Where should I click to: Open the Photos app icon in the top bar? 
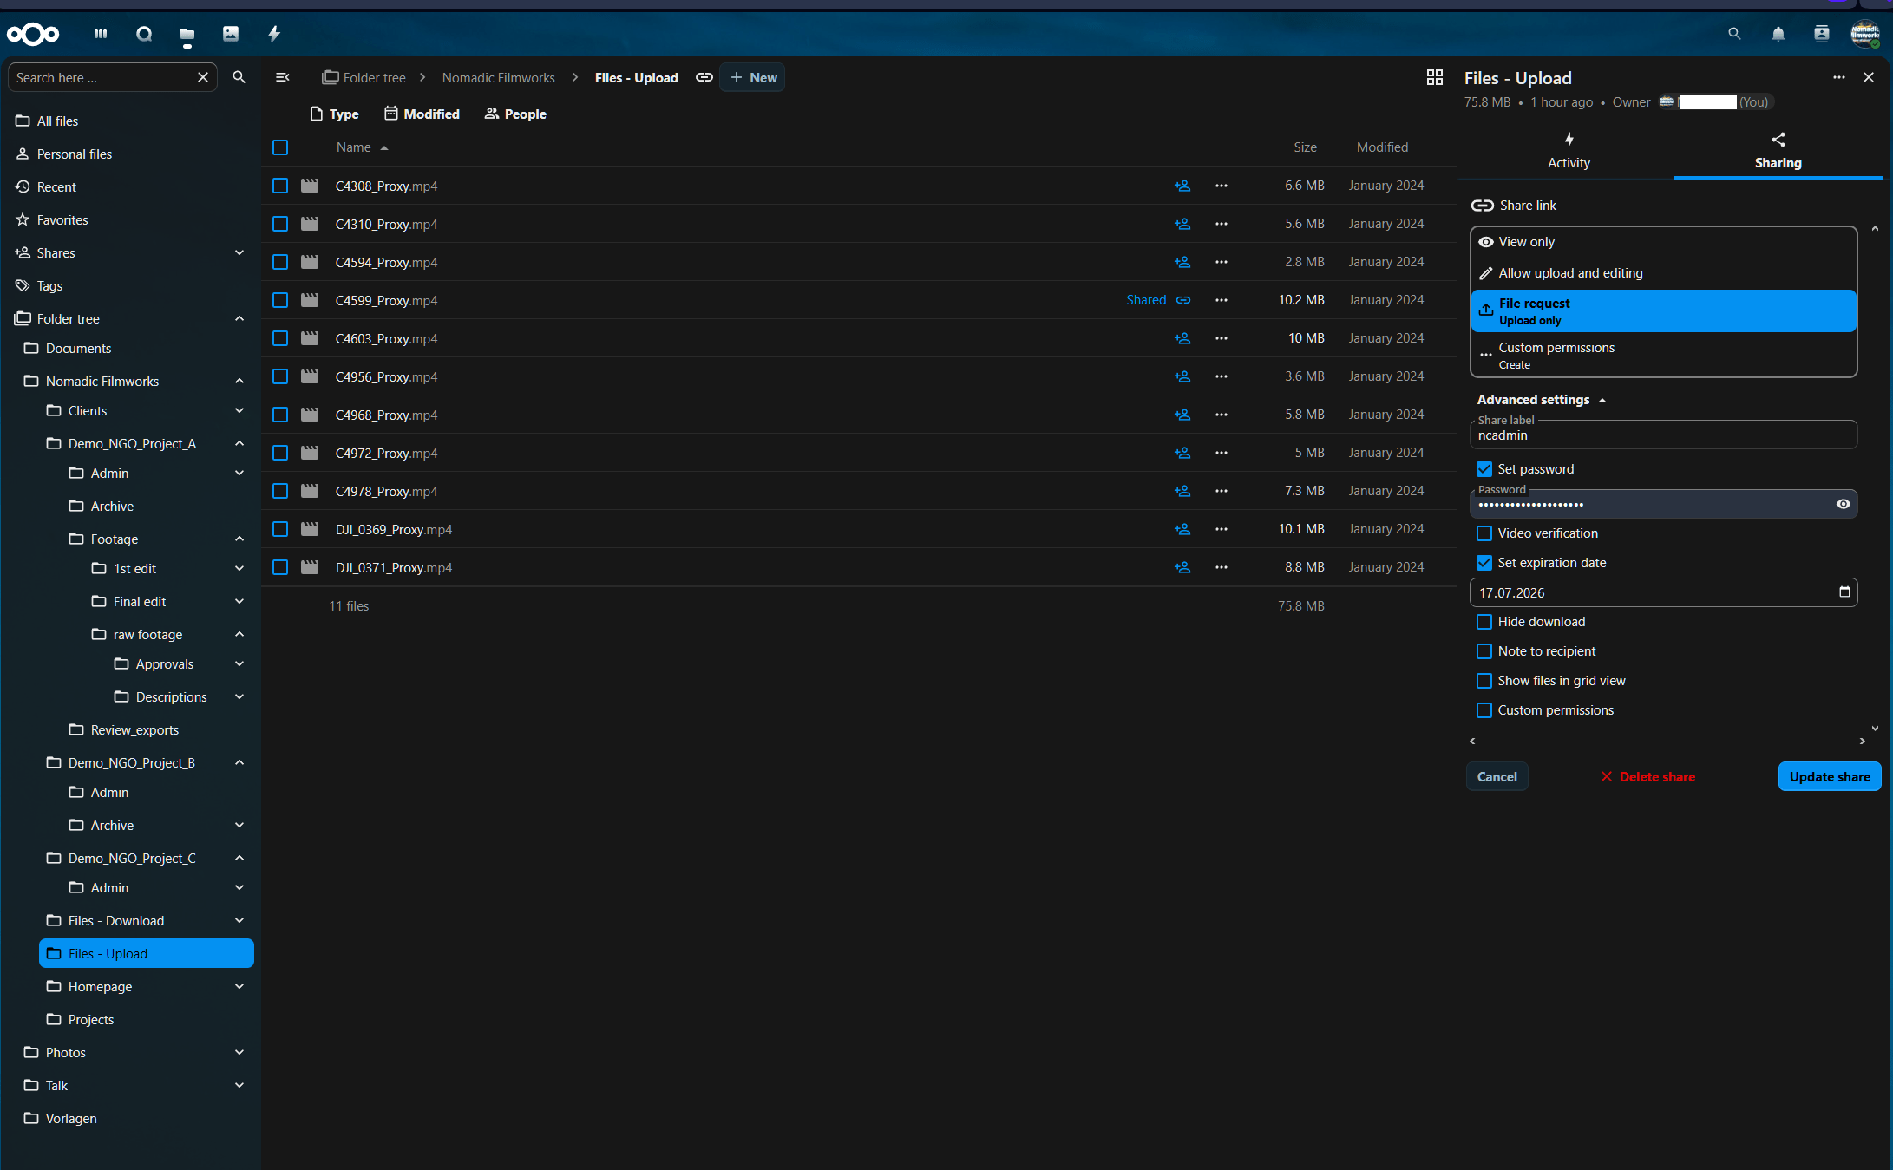coord(231,34)
